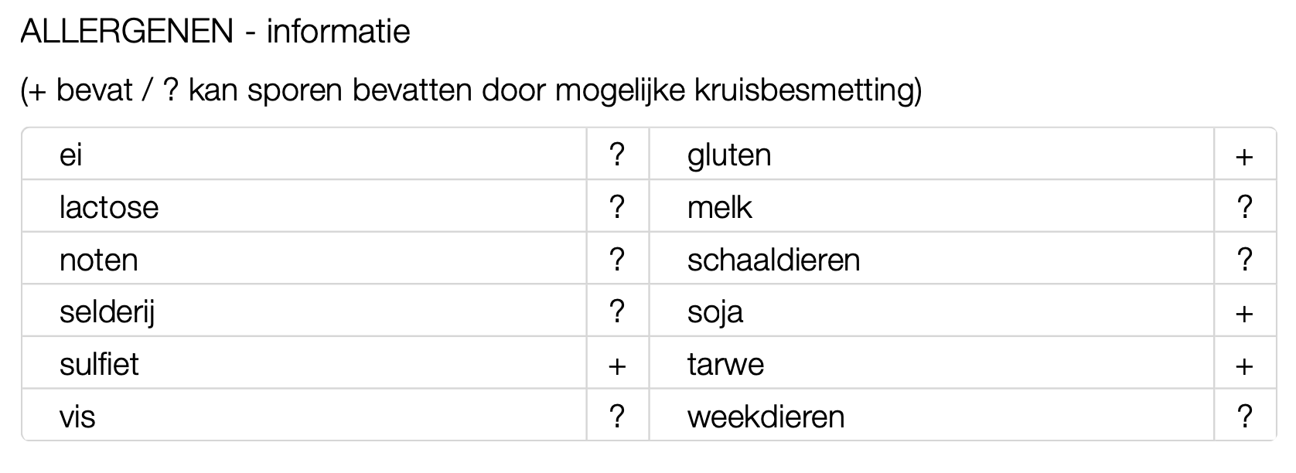This screenshot has height=473, width=1296.
Task: Click the question mark next to ei
Action: tap(616, 155)
